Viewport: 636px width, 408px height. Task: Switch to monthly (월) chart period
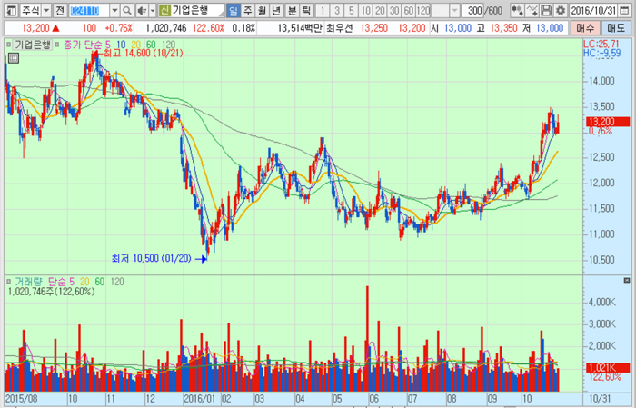tap(263, 10)
